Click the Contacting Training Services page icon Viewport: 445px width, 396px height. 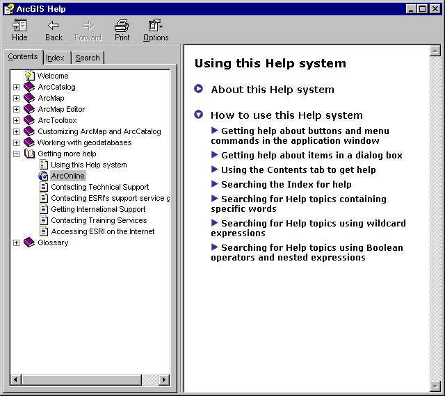(44, 220)
